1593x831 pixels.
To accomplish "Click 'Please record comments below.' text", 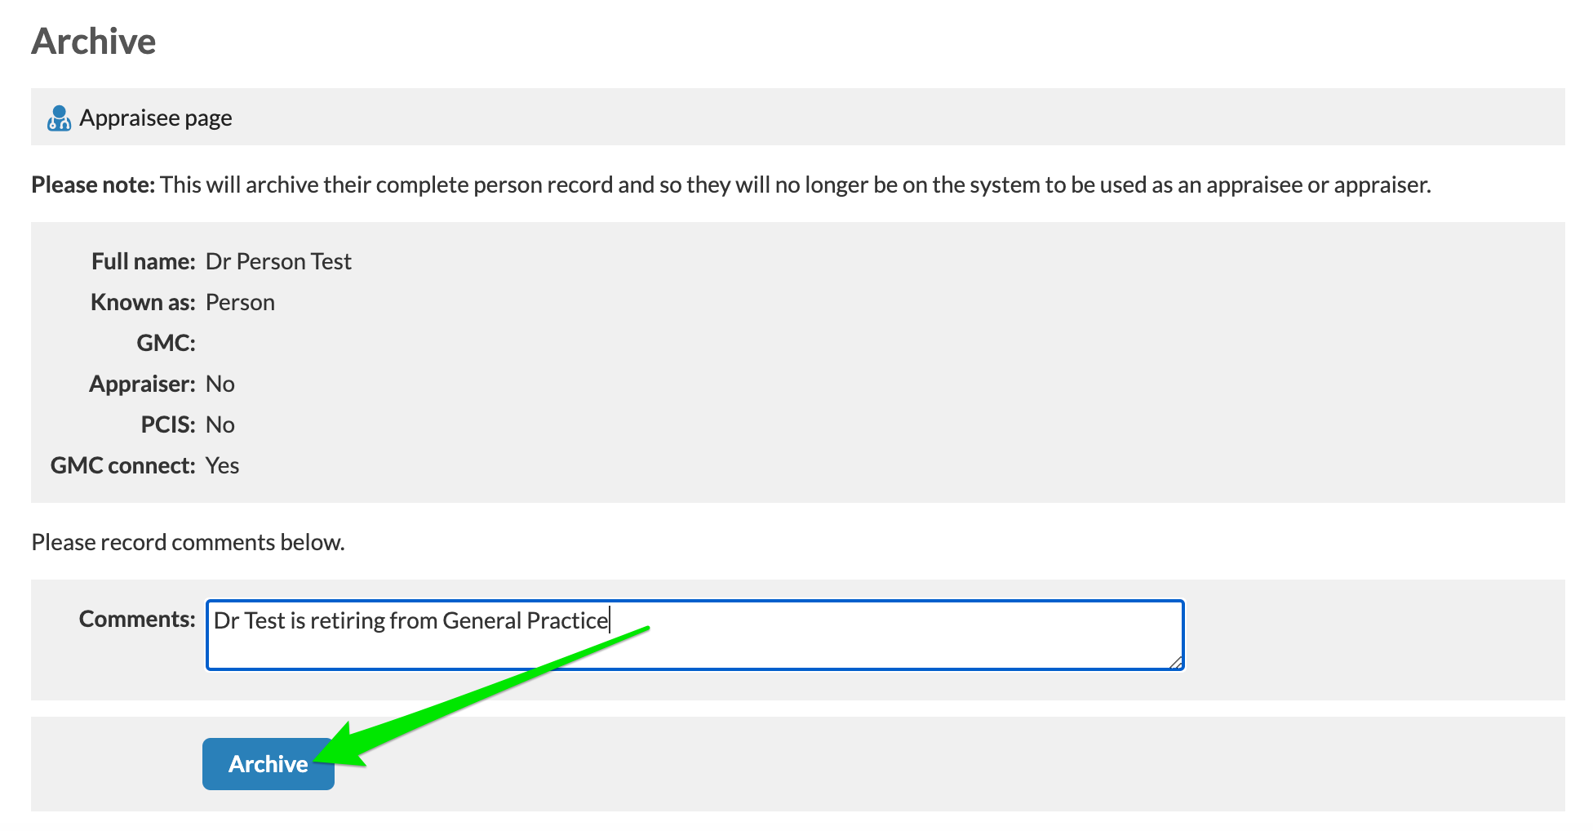I will [188, 543].
